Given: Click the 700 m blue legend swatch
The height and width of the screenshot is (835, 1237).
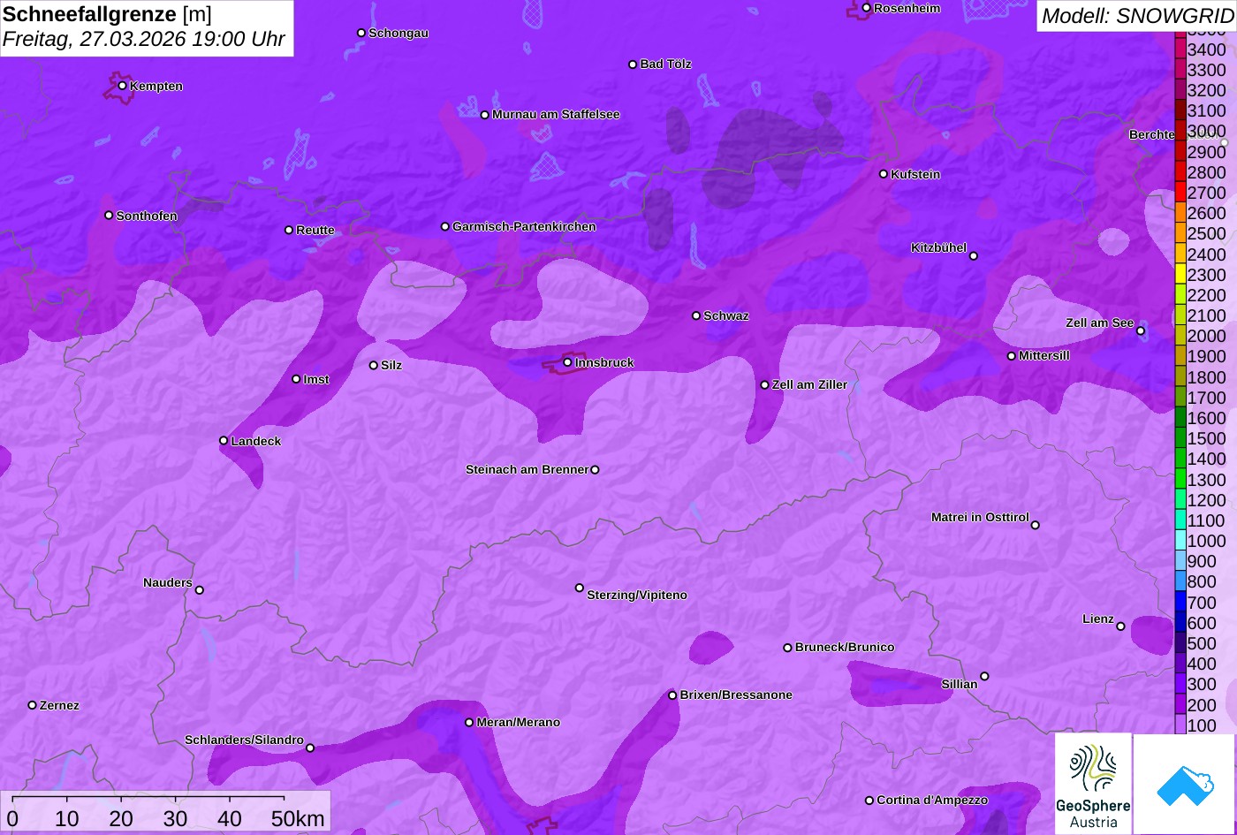Looking at the screenshot, I should point(1180,603).
